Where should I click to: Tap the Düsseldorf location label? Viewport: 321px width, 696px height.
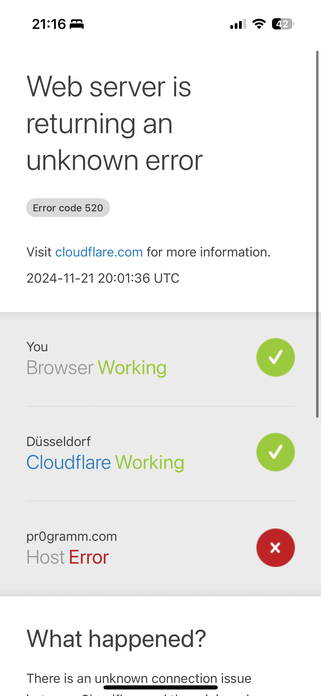59,442
